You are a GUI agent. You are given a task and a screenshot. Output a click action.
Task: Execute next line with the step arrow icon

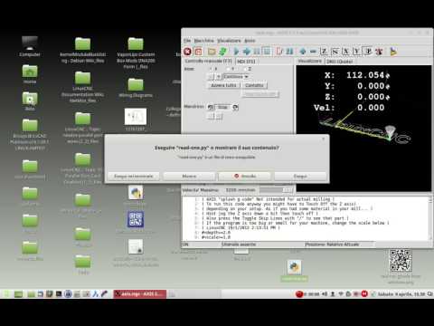click(247, 52)
